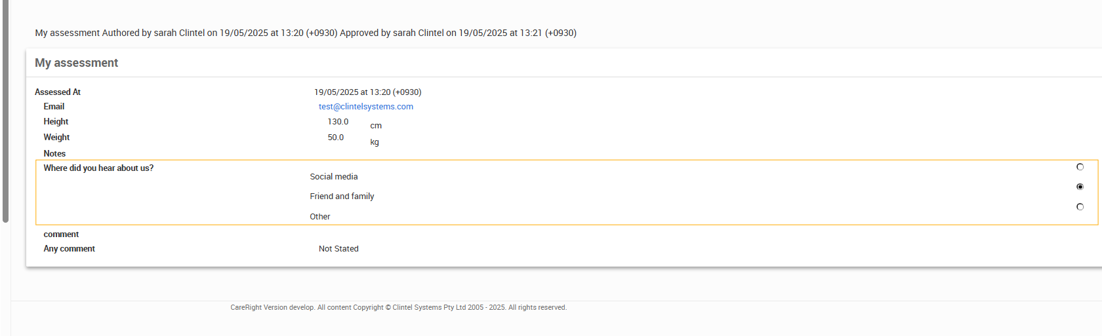
Task: Click the Social media option text
Action: click(333, 177)
